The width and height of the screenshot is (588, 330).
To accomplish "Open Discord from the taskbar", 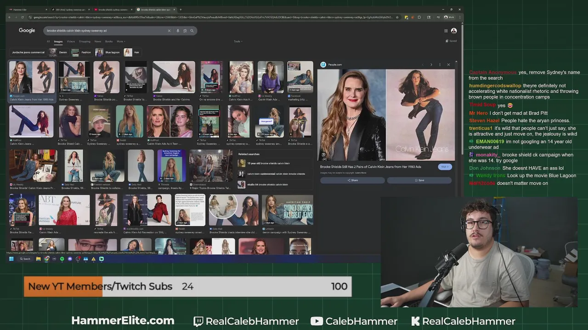I will click(x=70, y=259).
